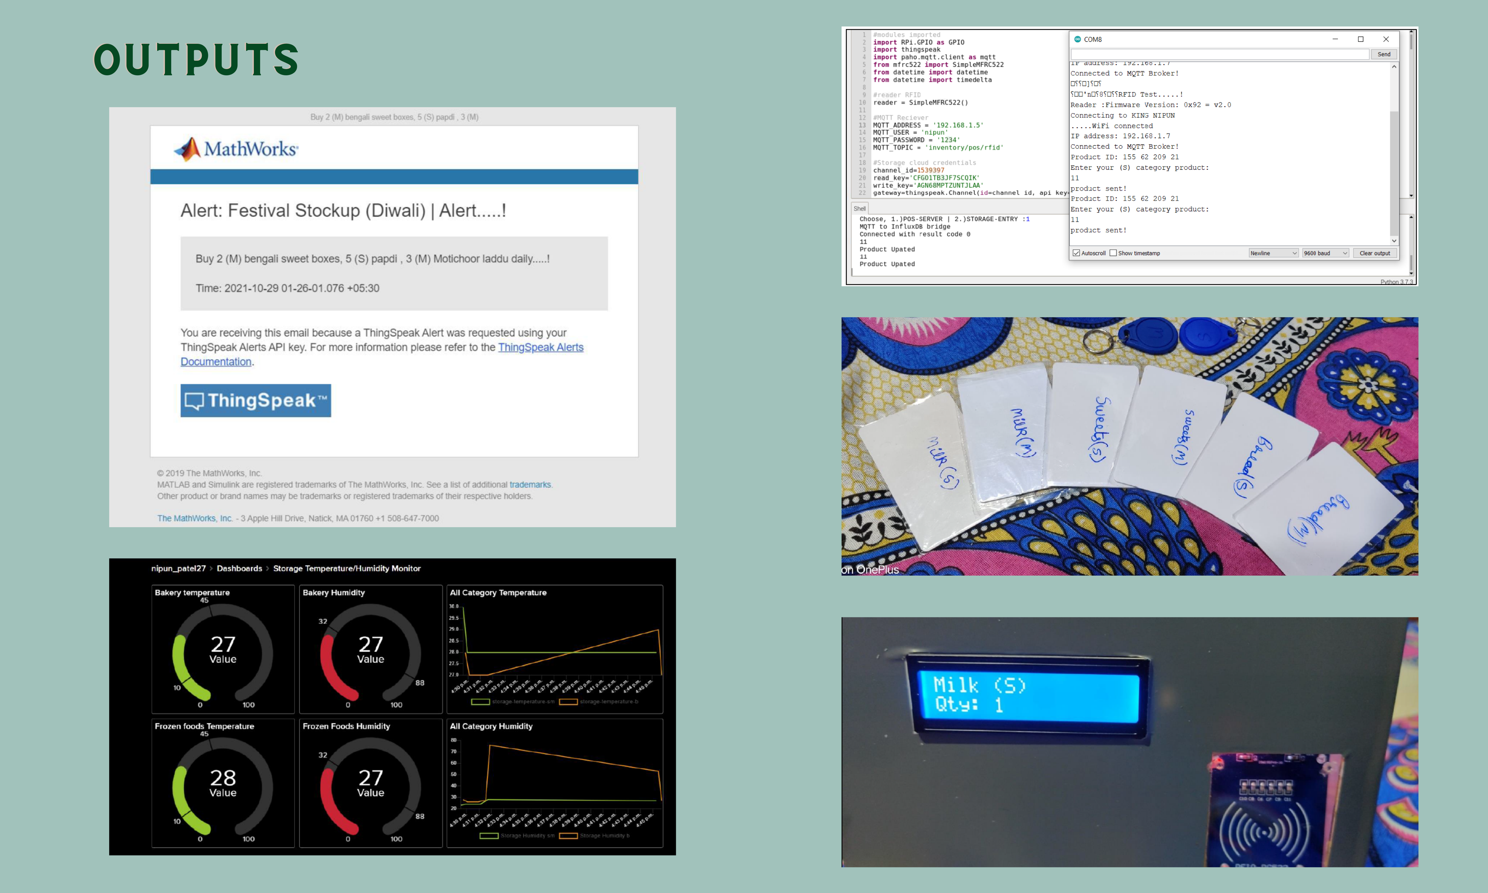
Task: Click the All Category Humidity chart title
Action: (x=491, y=726)
